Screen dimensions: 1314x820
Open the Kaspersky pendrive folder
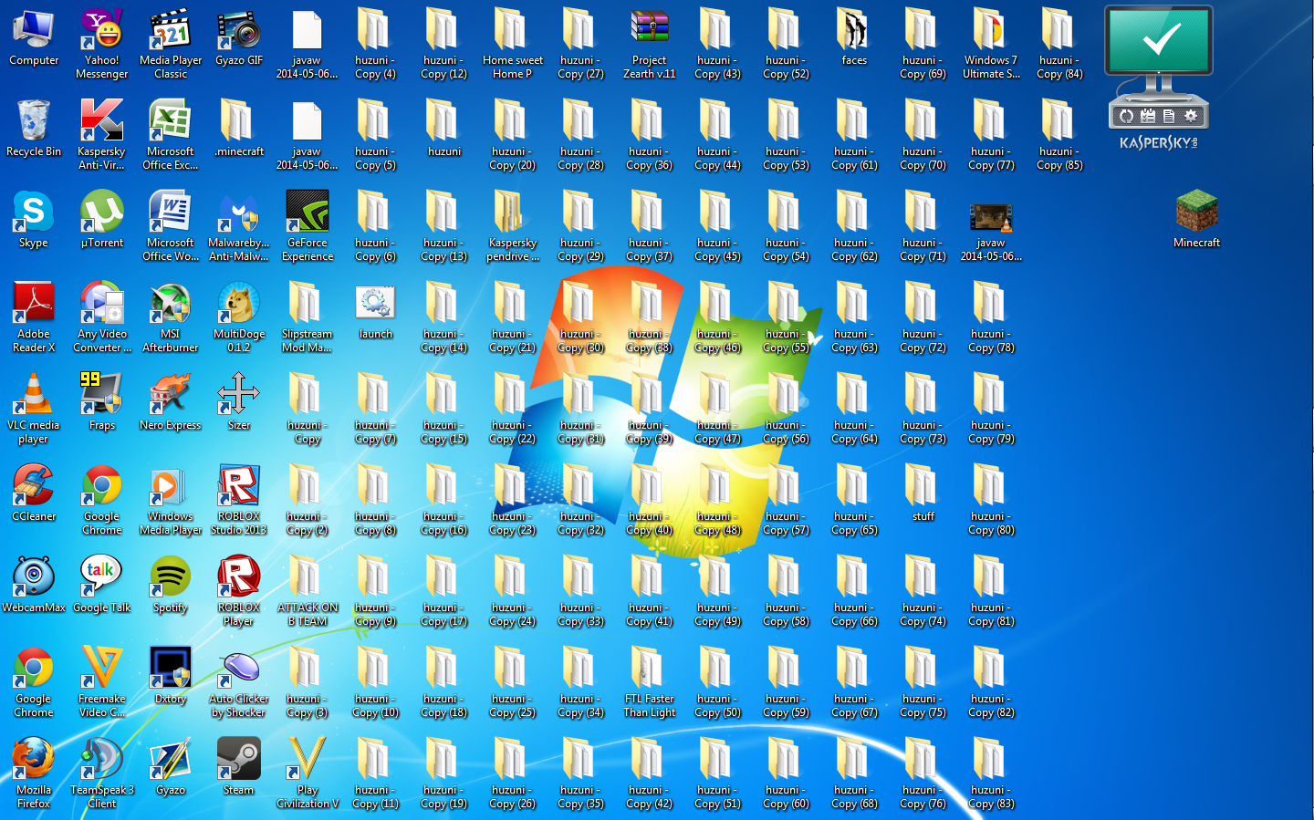click(x=513, y=227)
